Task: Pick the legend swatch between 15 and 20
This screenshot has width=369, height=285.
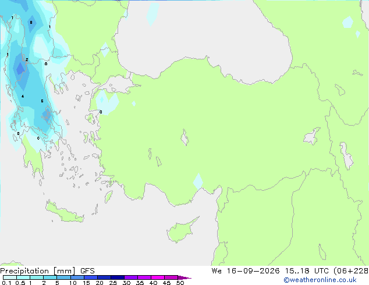Action: coord(91,277)
